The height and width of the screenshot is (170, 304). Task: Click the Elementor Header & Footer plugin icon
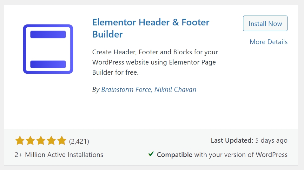point(48,49)
